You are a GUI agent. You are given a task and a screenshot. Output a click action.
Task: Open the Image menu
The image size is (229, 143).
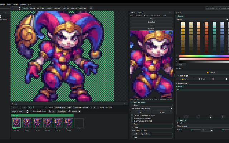pyautogui.click(x=3, y=5)
